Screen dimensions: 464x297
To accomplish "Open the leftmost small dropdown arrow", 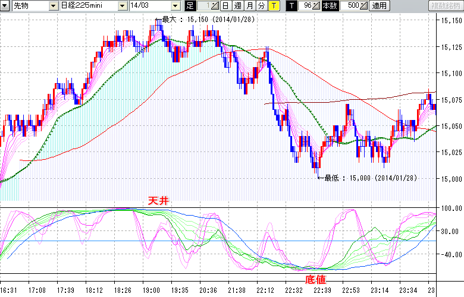I will coord(5,6).
